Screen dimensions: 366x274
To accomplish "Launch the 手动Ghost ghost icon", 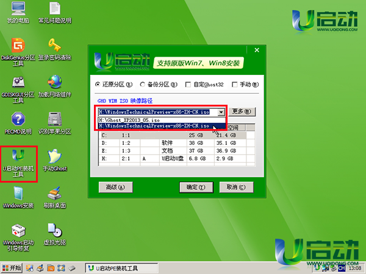I will 55,160.
